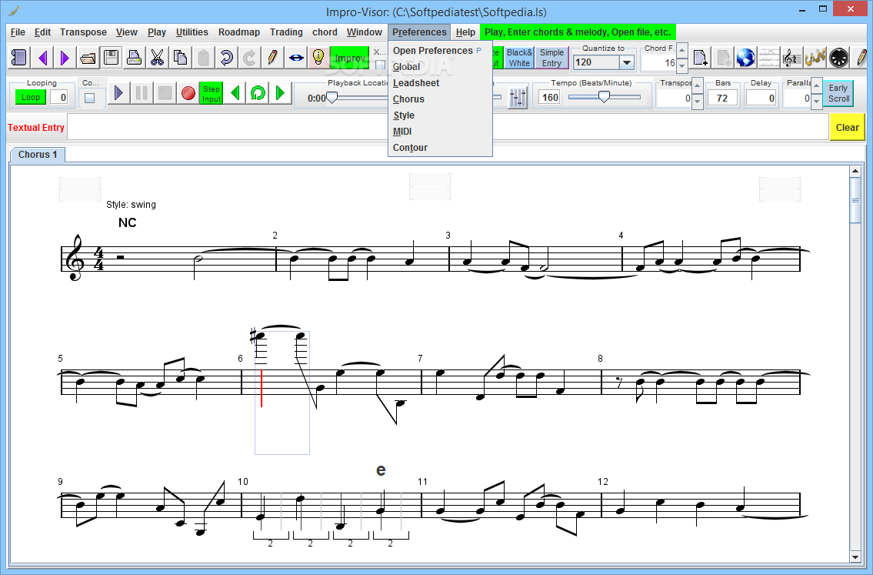Click the stop square playback button
873x575 pixels.
coord(165,93)
